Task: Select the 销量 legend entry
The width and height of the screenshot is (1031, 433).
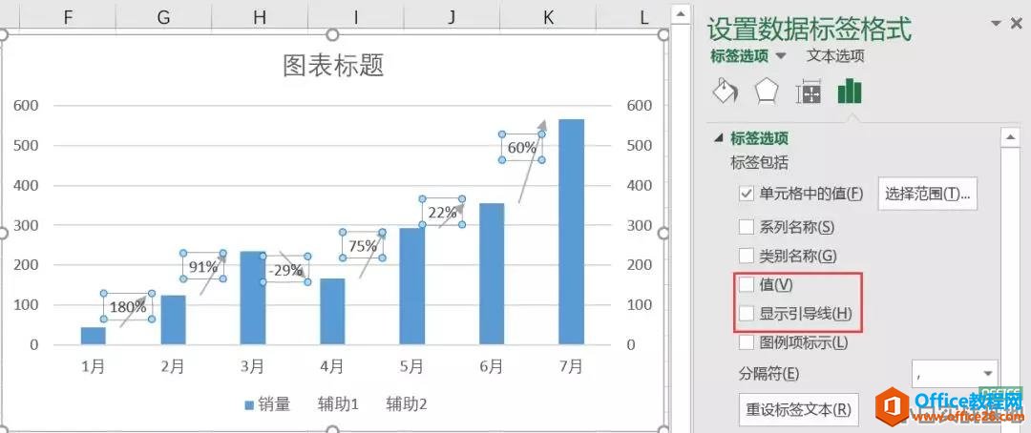Action: (267, 404)
